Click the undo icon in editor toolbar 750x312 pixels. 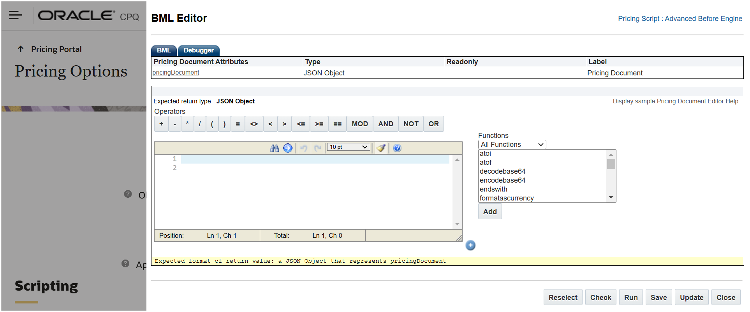[304, 148]
